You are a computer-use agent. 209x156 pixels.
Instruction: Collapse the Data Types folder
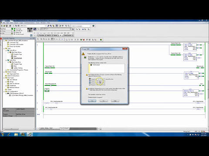[x=4, y=78]
